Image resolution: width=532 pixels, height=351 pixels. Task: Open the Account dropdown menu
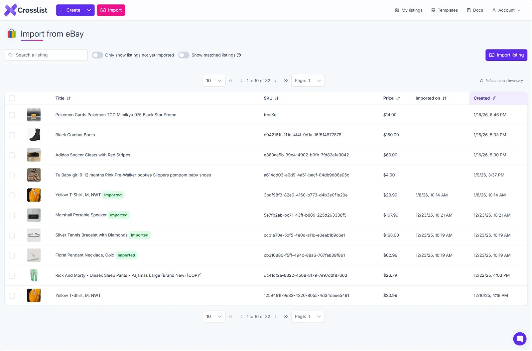coord(506,10)
